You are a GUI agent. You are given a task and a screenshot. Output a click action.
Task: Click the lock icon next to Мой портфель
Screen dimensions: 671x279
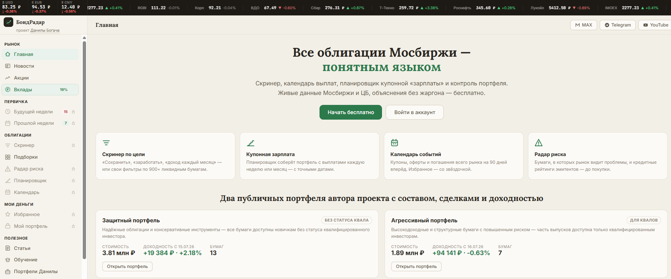click(x=73, y=226)
